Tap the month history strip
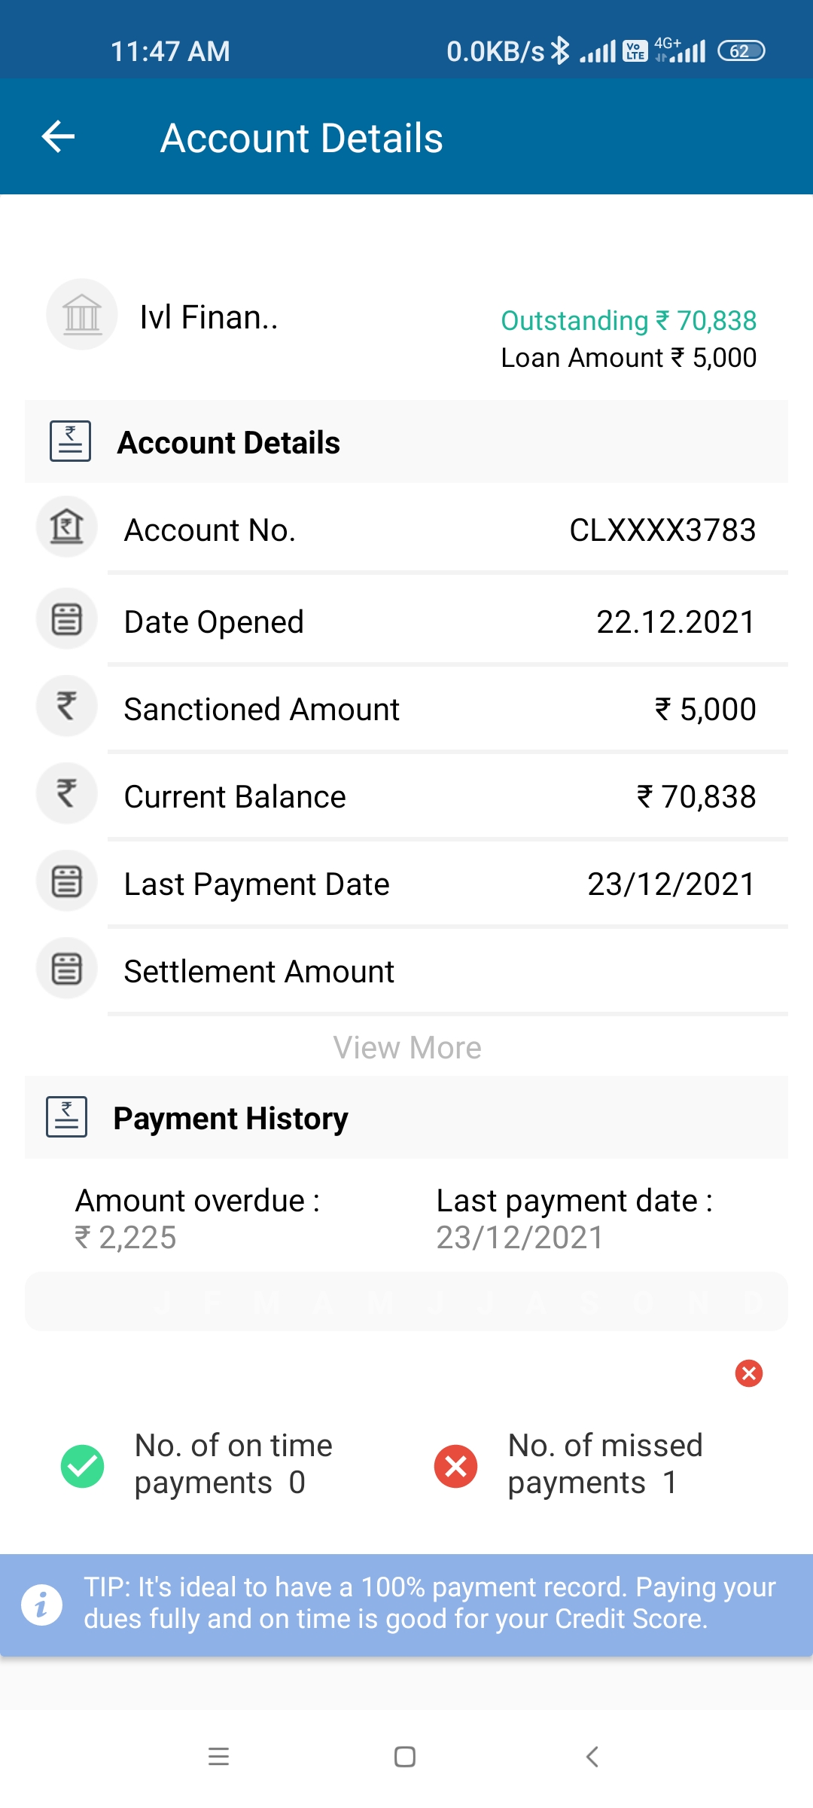The height and width of the screenshot is (1808, 813). (406, 1302)
